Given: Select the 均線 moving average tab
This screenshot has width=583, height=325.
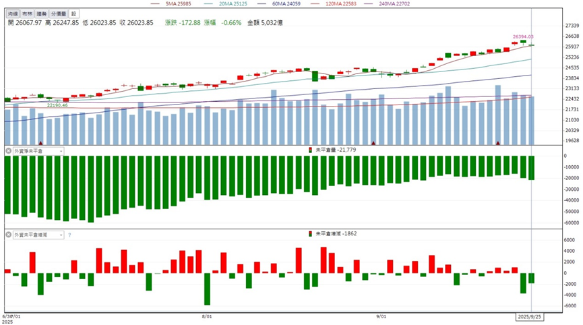Looking at the screenshot, I should (13, 13).
